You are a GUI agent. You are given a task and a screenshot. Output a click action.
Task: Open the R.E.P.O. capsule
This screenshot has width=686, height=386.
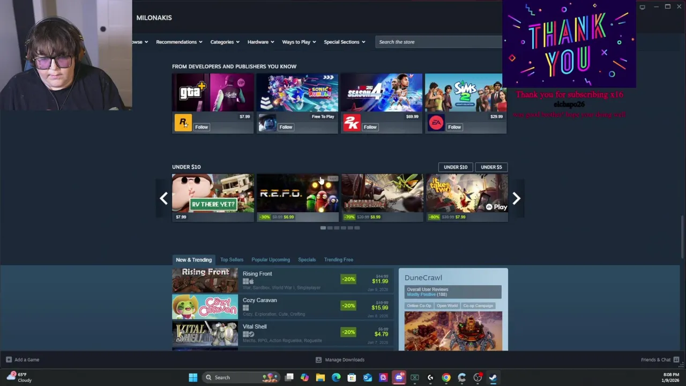297,197
